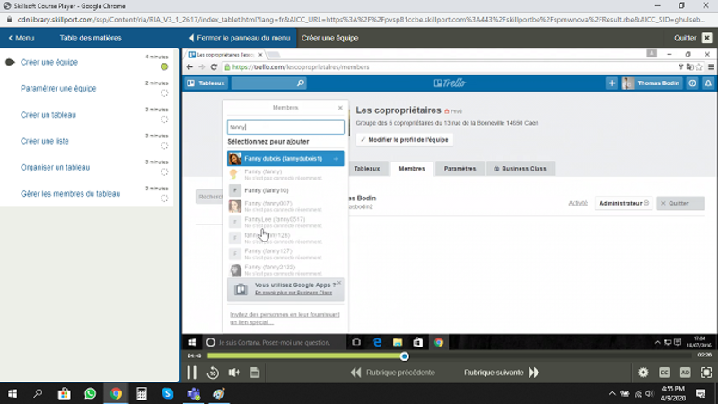Open inner browser hamburger menu
Screen dimensions: 718x404
(711, 66)
